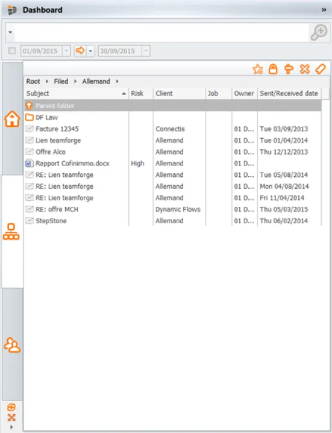Click the DF Law folder icon

(30, 117)
